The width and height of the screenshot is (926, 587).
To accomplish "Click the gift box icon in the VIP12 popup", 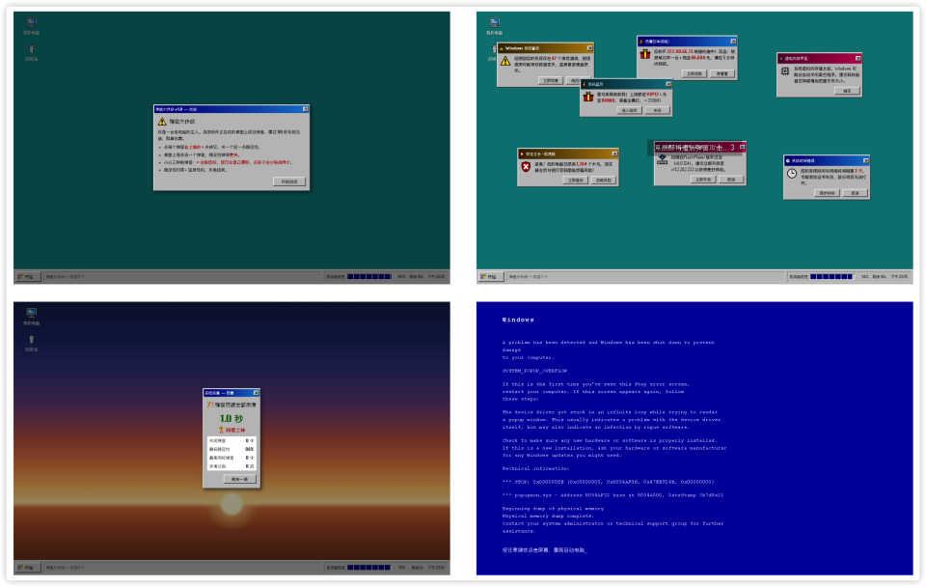I will 588,97.
